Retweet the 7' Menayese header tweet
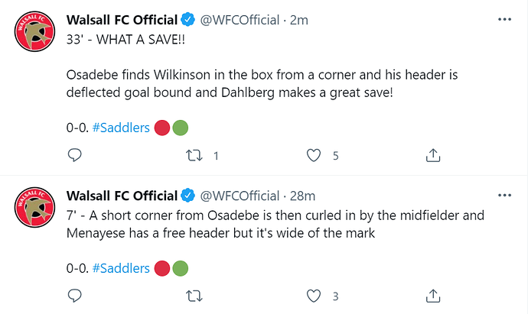Viewport: 528px width, 314px height. click(194, 296)
